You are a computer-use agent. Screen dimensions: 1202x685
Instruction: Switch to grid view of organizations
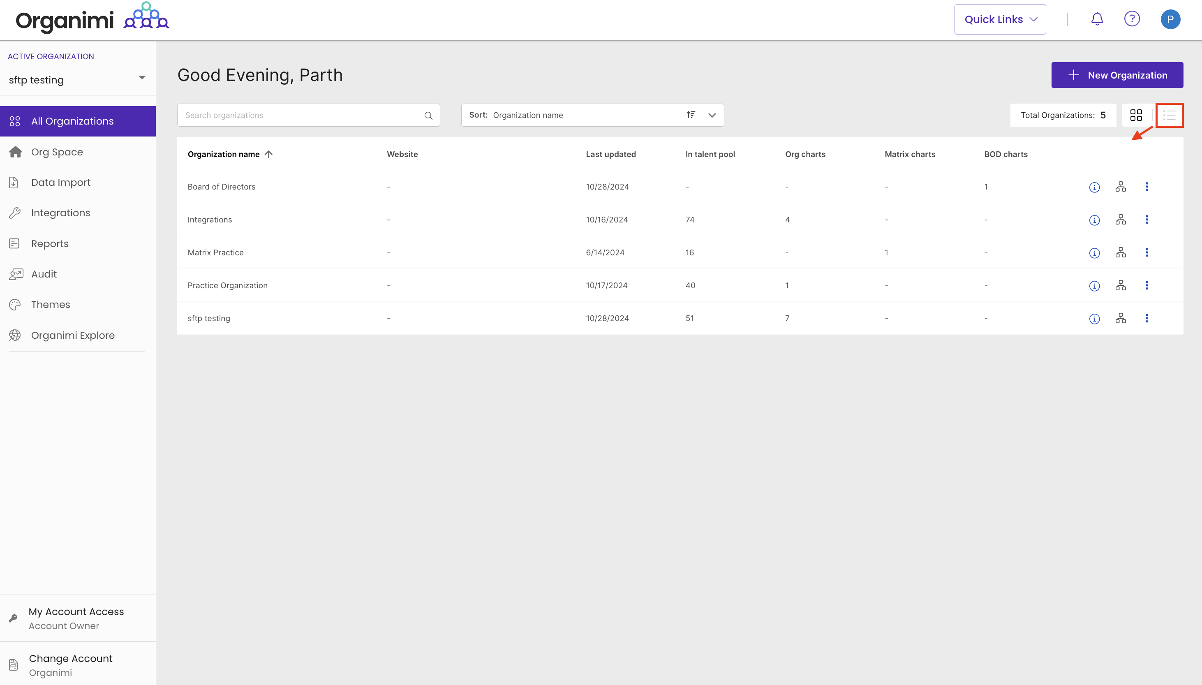click(1137, 115)
